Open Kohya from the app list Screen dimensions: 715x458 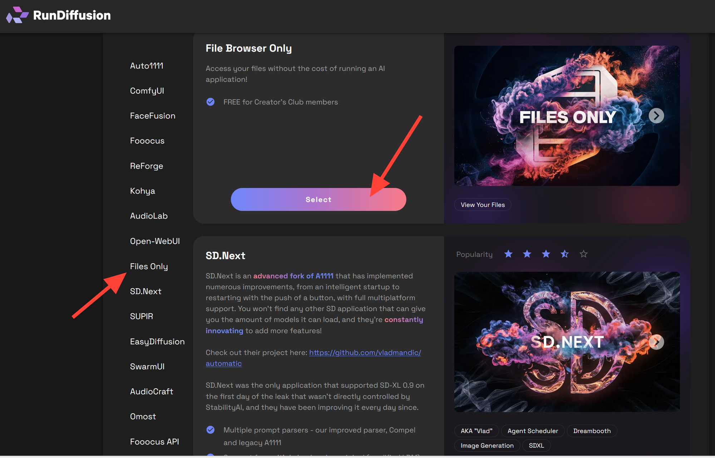[x=142, y=191]
